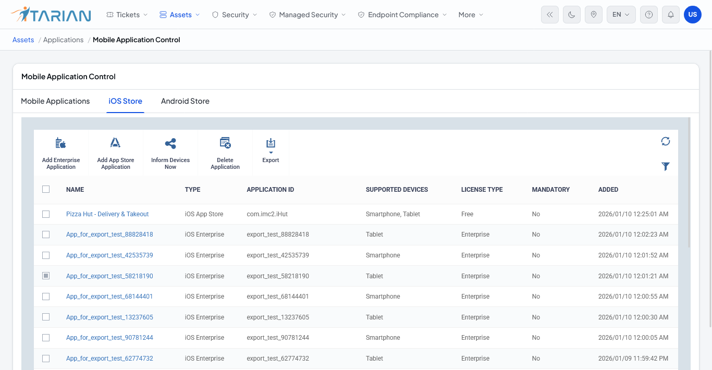Viewport: 712px width, 370px height.
Task: Toggle the select-all header checkbox
Action: [x=46, y=189]
